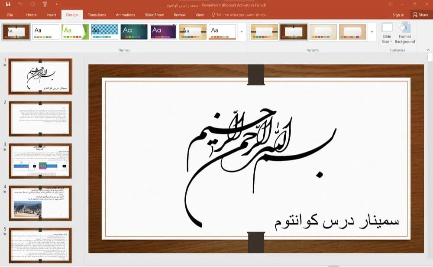
Task: Apply the blue patterned Integral theme
Action: click(x=104, y=32)
